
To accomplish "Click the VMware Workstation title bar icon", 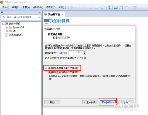I will click(x=2, y=2).
